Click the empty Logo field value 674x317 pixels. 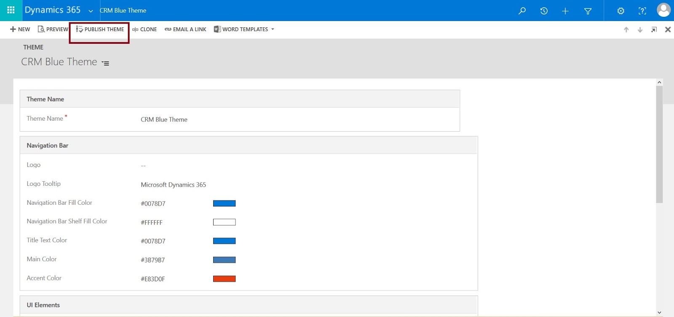(x=143, y=166)
